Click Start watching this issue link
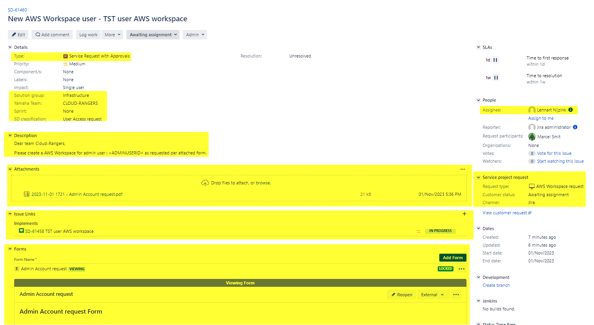 pos(560,162)
